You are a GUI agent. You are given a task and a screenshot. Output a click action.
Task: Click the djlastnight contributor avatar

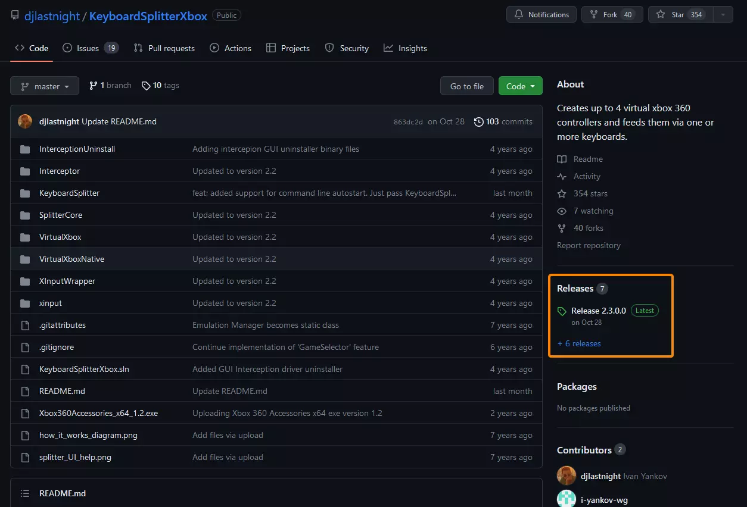tap(567, 475)
